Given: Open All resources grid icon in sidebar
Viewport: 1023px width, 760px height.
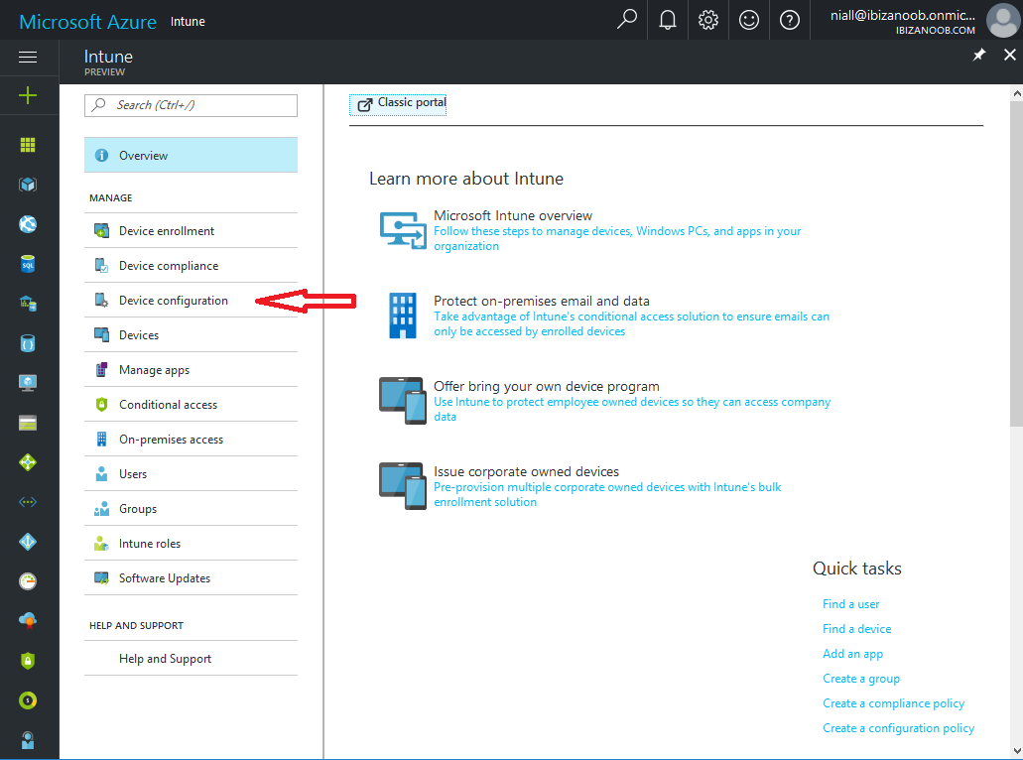Looking at the screenshot, I should tap(28, 145).
